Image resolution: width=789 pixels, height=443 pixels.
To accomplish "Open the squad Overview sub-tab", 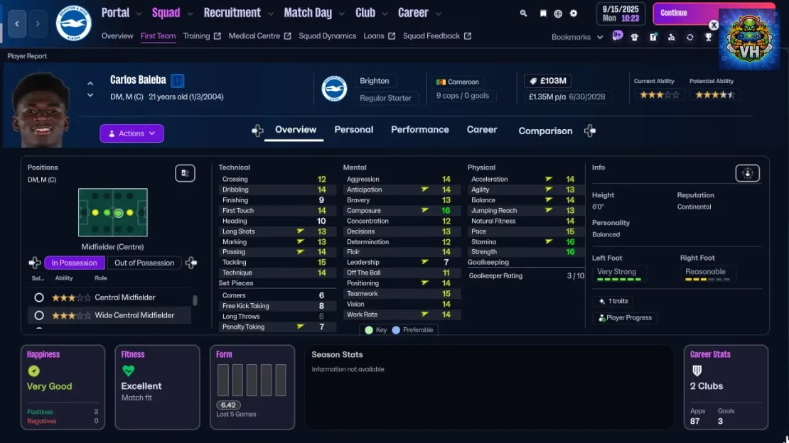I will [117, 36].
